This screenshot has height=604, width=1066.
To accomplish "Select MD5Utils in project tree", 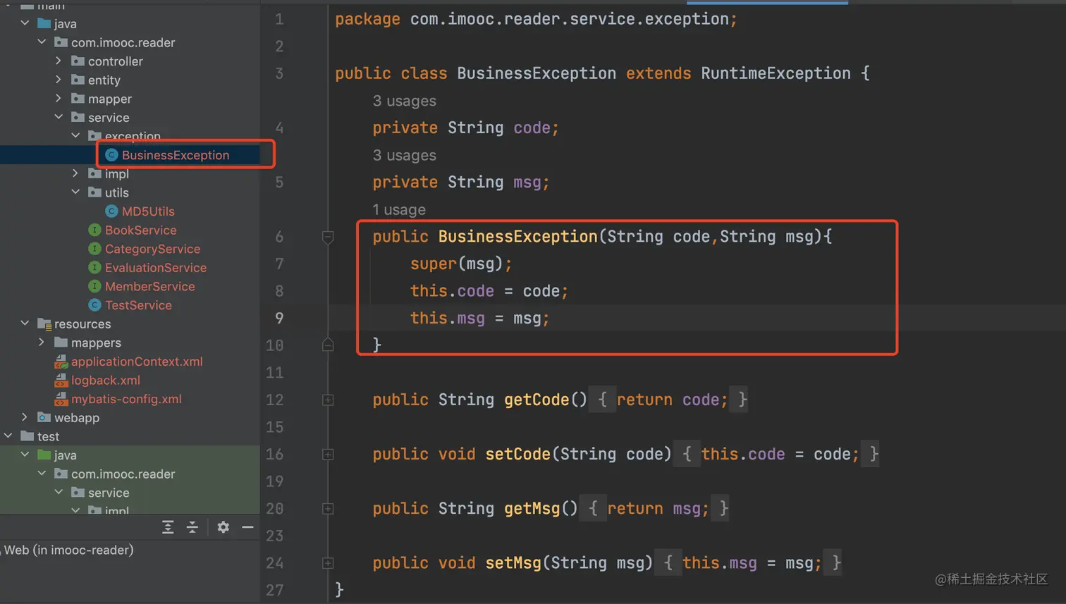I will pyautogui.click(x=148, y=211).
